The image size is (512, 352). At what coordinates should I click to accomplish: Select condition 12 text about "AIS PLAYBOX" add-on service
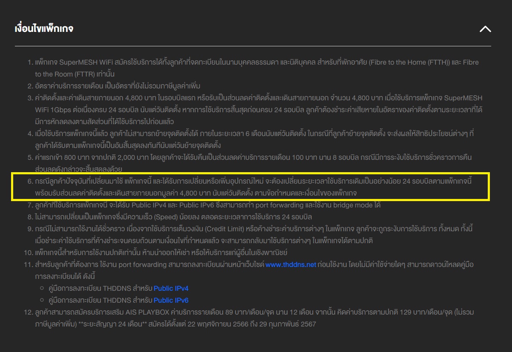(x=254, y=318)
